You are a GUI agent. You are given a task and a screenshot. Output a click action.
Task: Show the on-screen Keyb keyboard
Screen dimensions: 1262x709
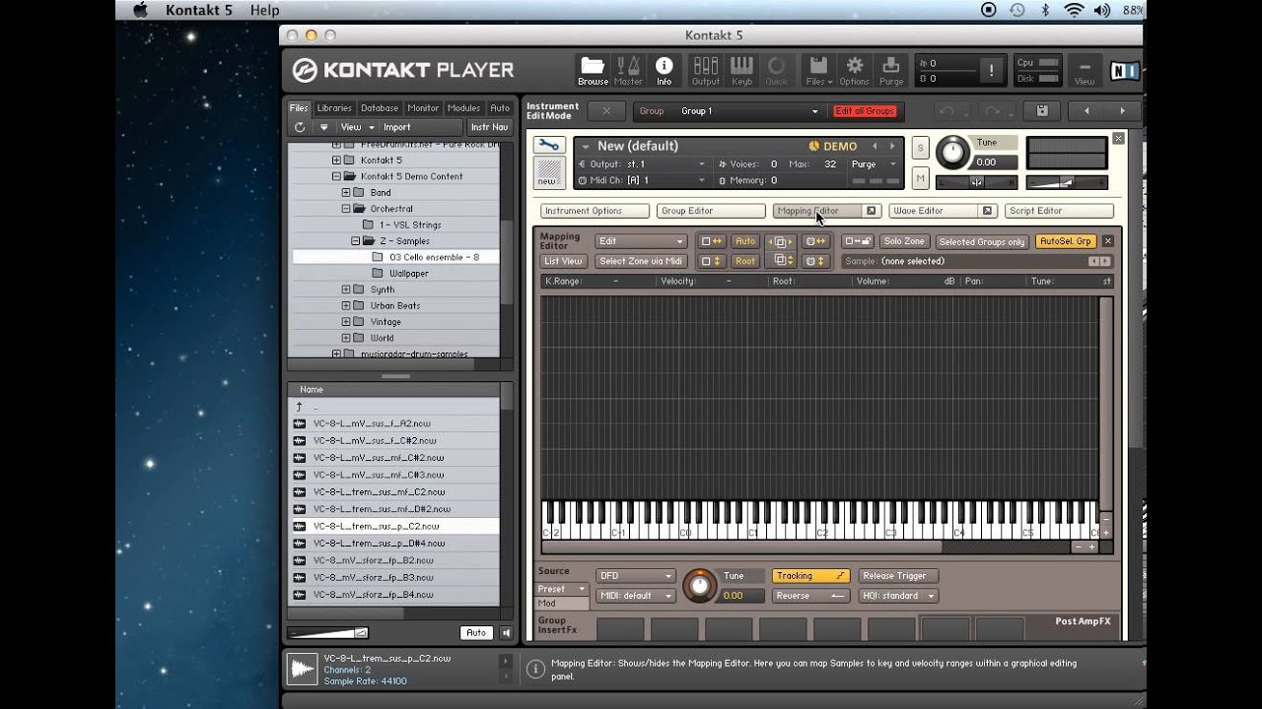click(741, 70)
